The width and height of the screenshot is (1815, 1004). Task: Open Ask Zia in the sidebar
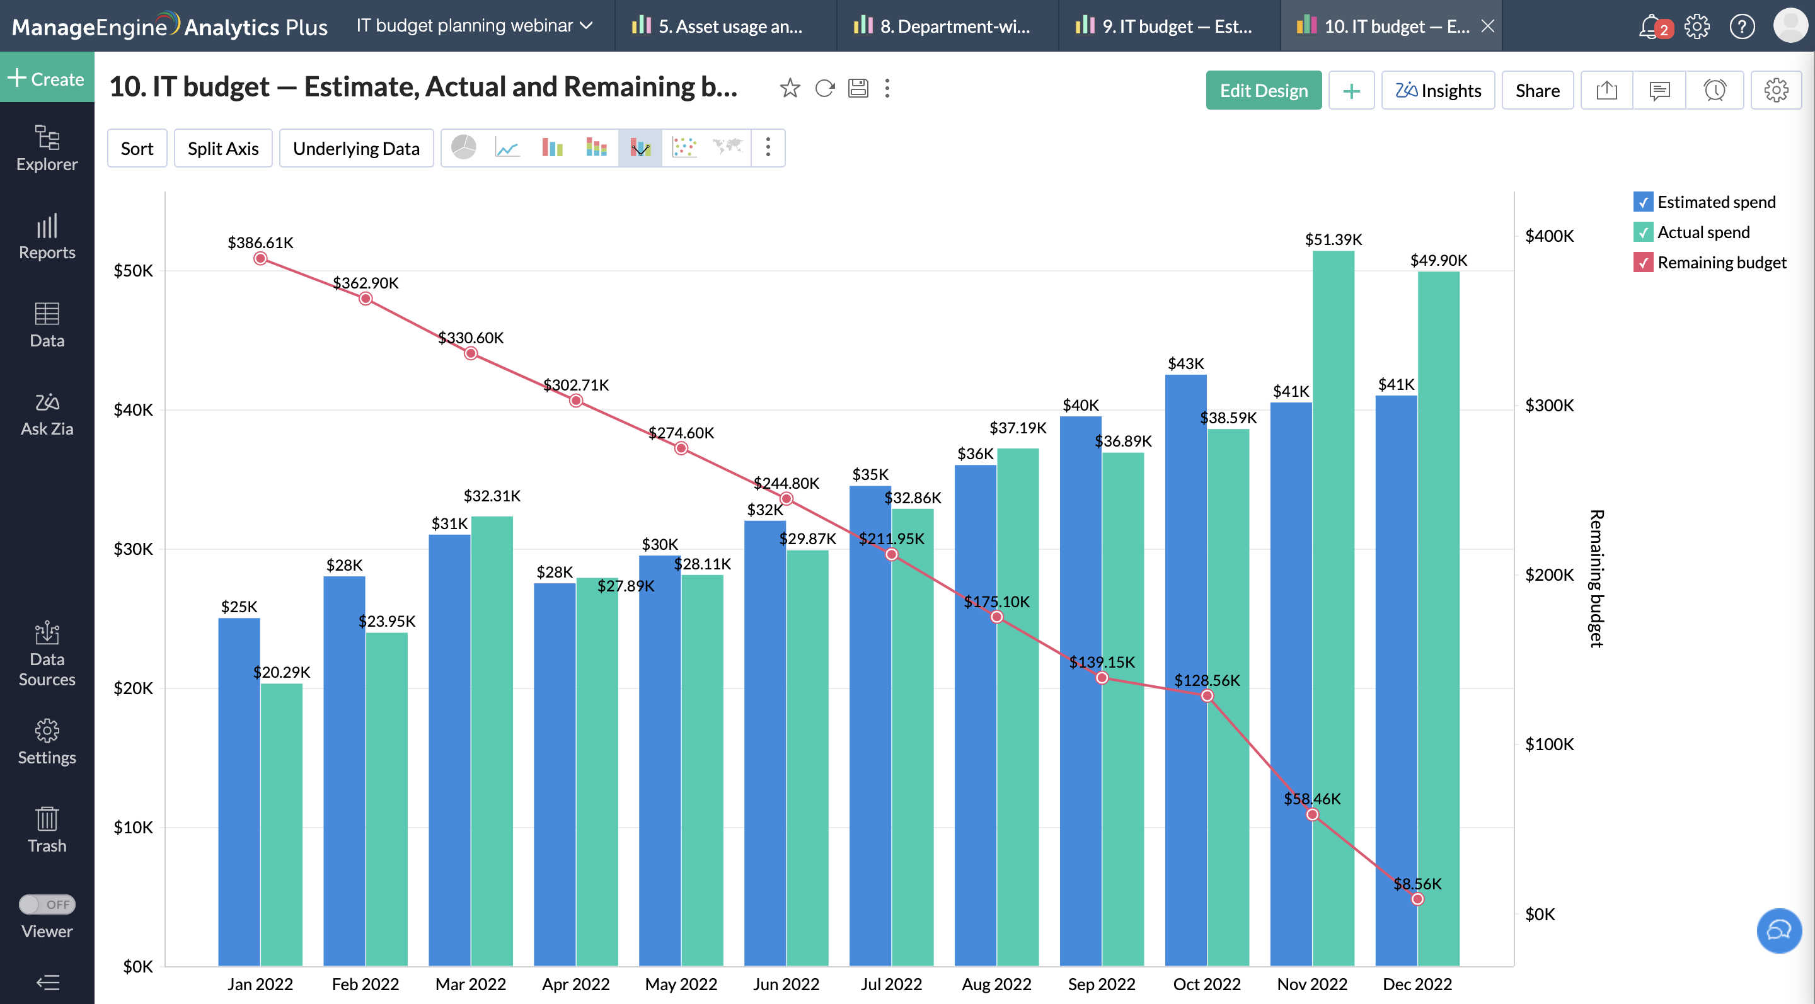click(47, 414)
